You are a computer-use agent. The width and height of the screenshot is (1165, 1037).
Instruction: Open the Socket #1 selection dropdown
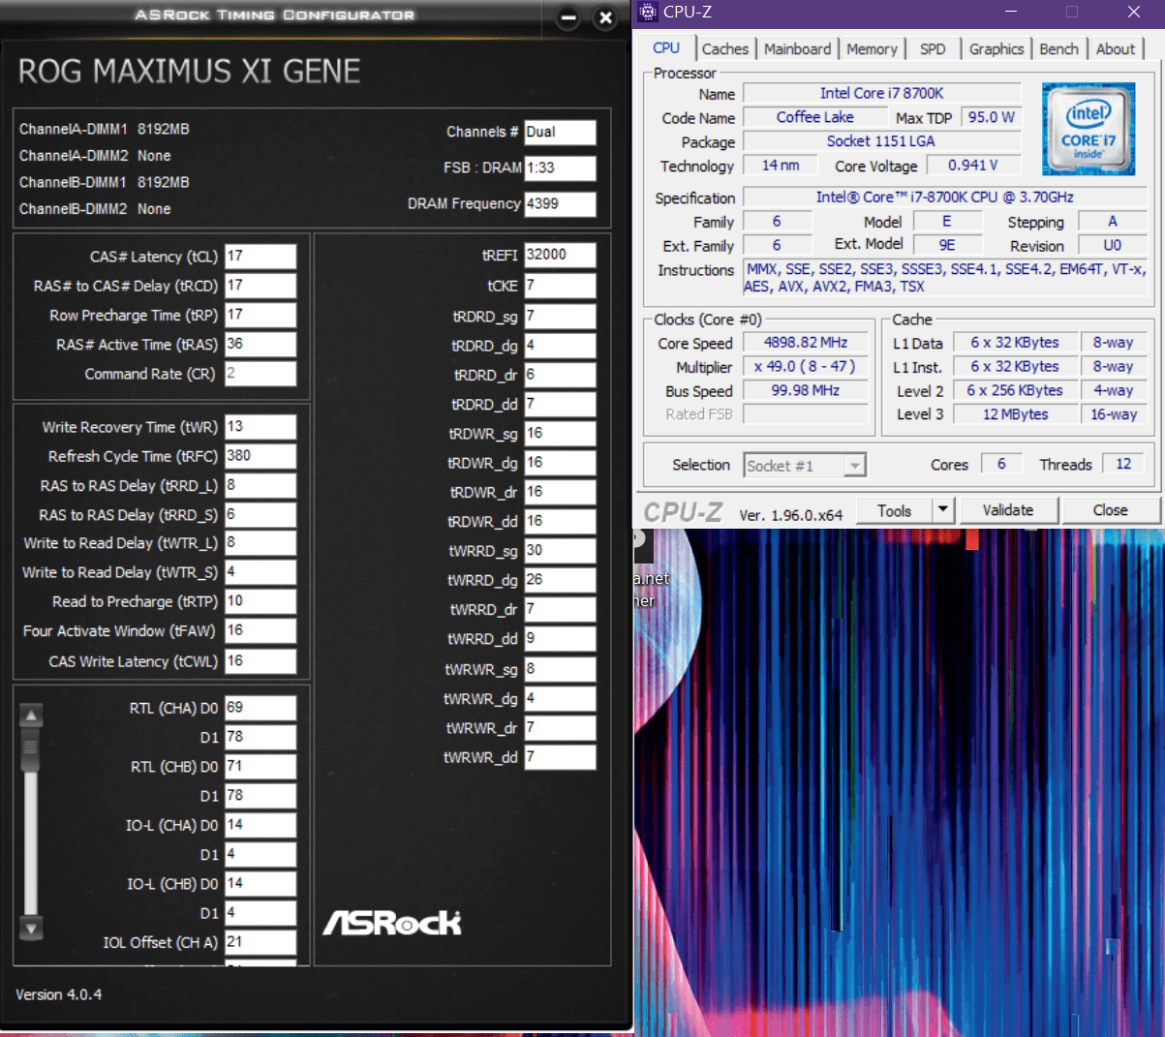(x=854, y=466)
